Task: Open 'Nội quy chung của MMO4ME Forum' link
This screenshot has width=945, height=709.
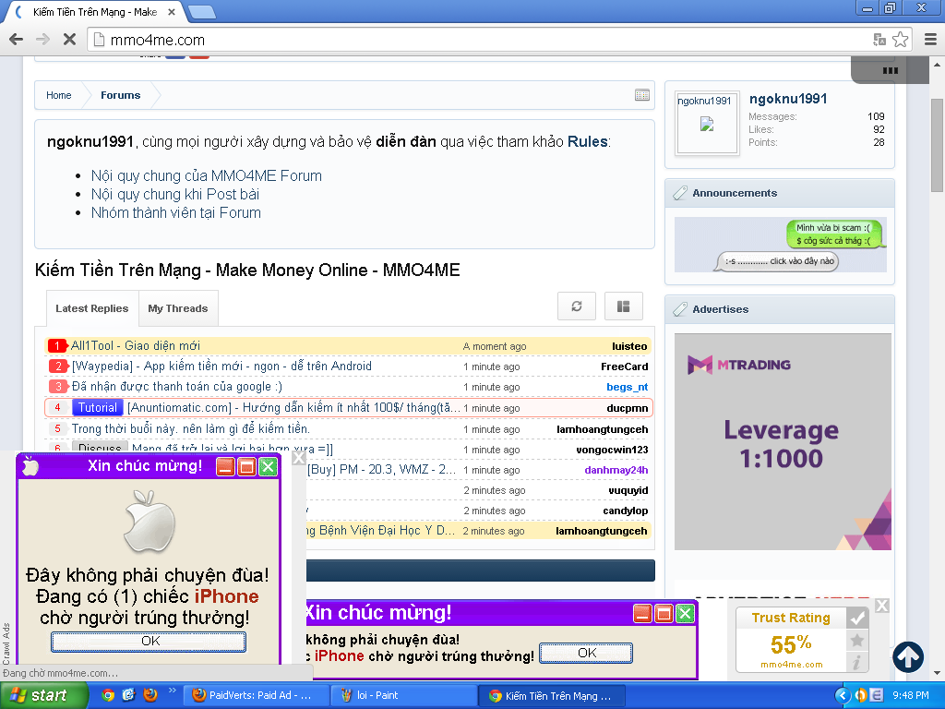Action: click(205, 175)
